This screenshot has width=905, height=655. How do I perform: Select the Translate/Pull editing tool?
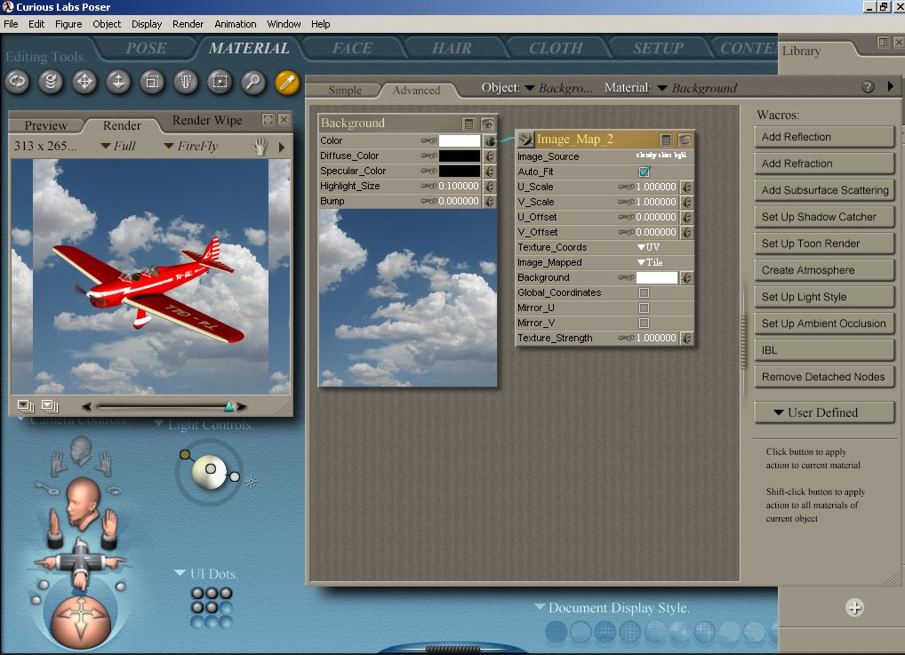tap(84, 83)
